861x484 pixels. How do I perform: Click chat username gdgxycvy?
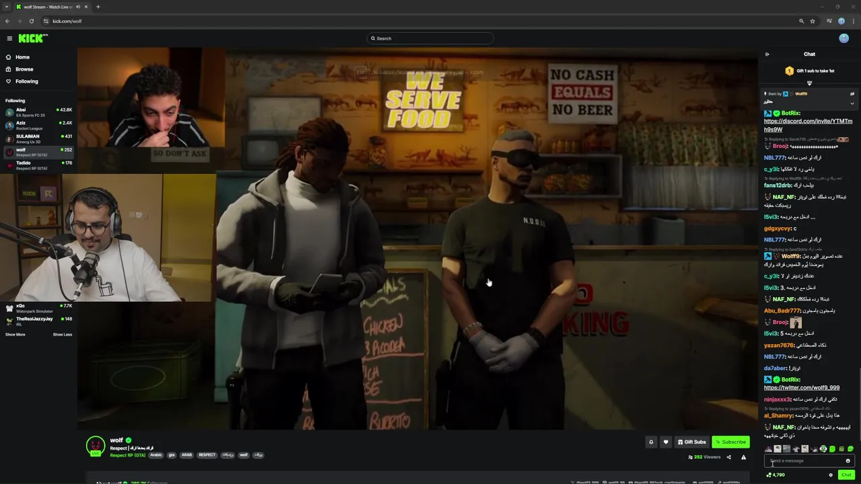pyautogui.click(x=778, y=229)
